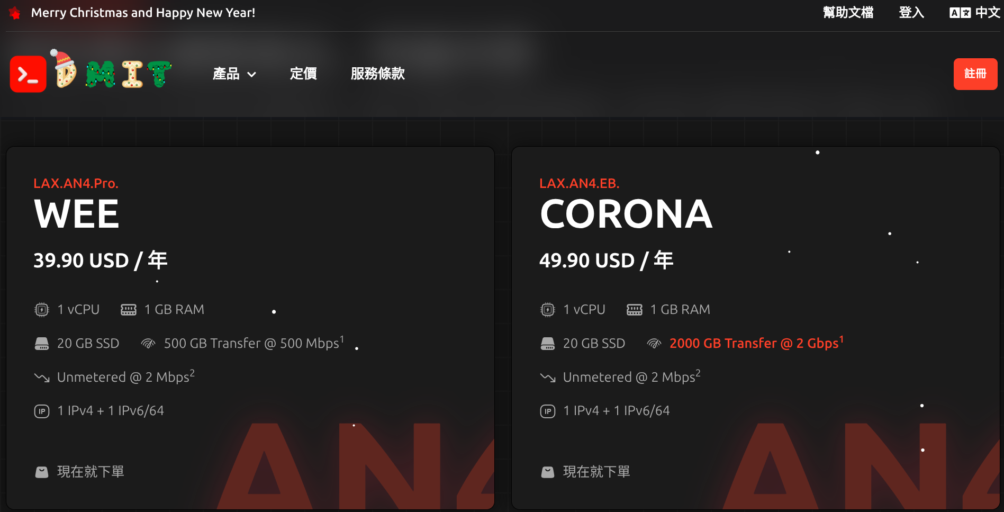The width and height of the screenshot is (1004, 512).
Task: Click the chevron next to 產品
Action: (x=252, y=75)
